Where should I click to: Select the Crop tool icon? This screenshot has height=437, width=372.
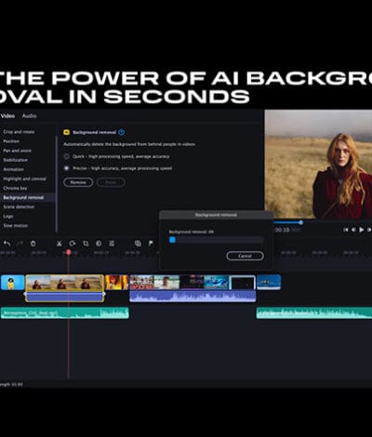click(86, 244)
